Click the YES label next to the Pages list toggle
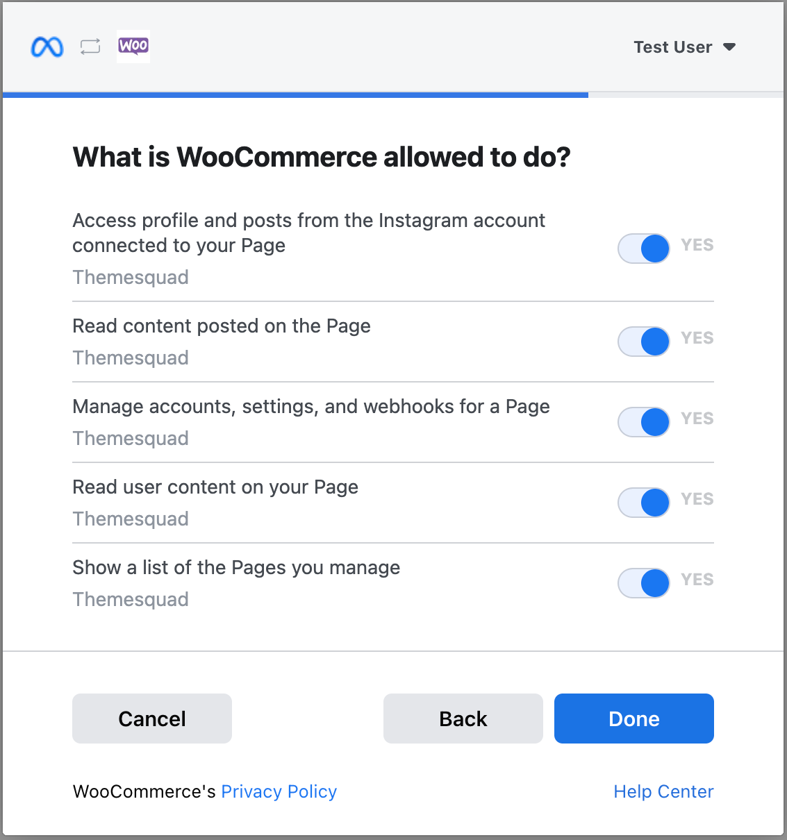This screenshot has width=787, height=840. click(x=696, y=580)
